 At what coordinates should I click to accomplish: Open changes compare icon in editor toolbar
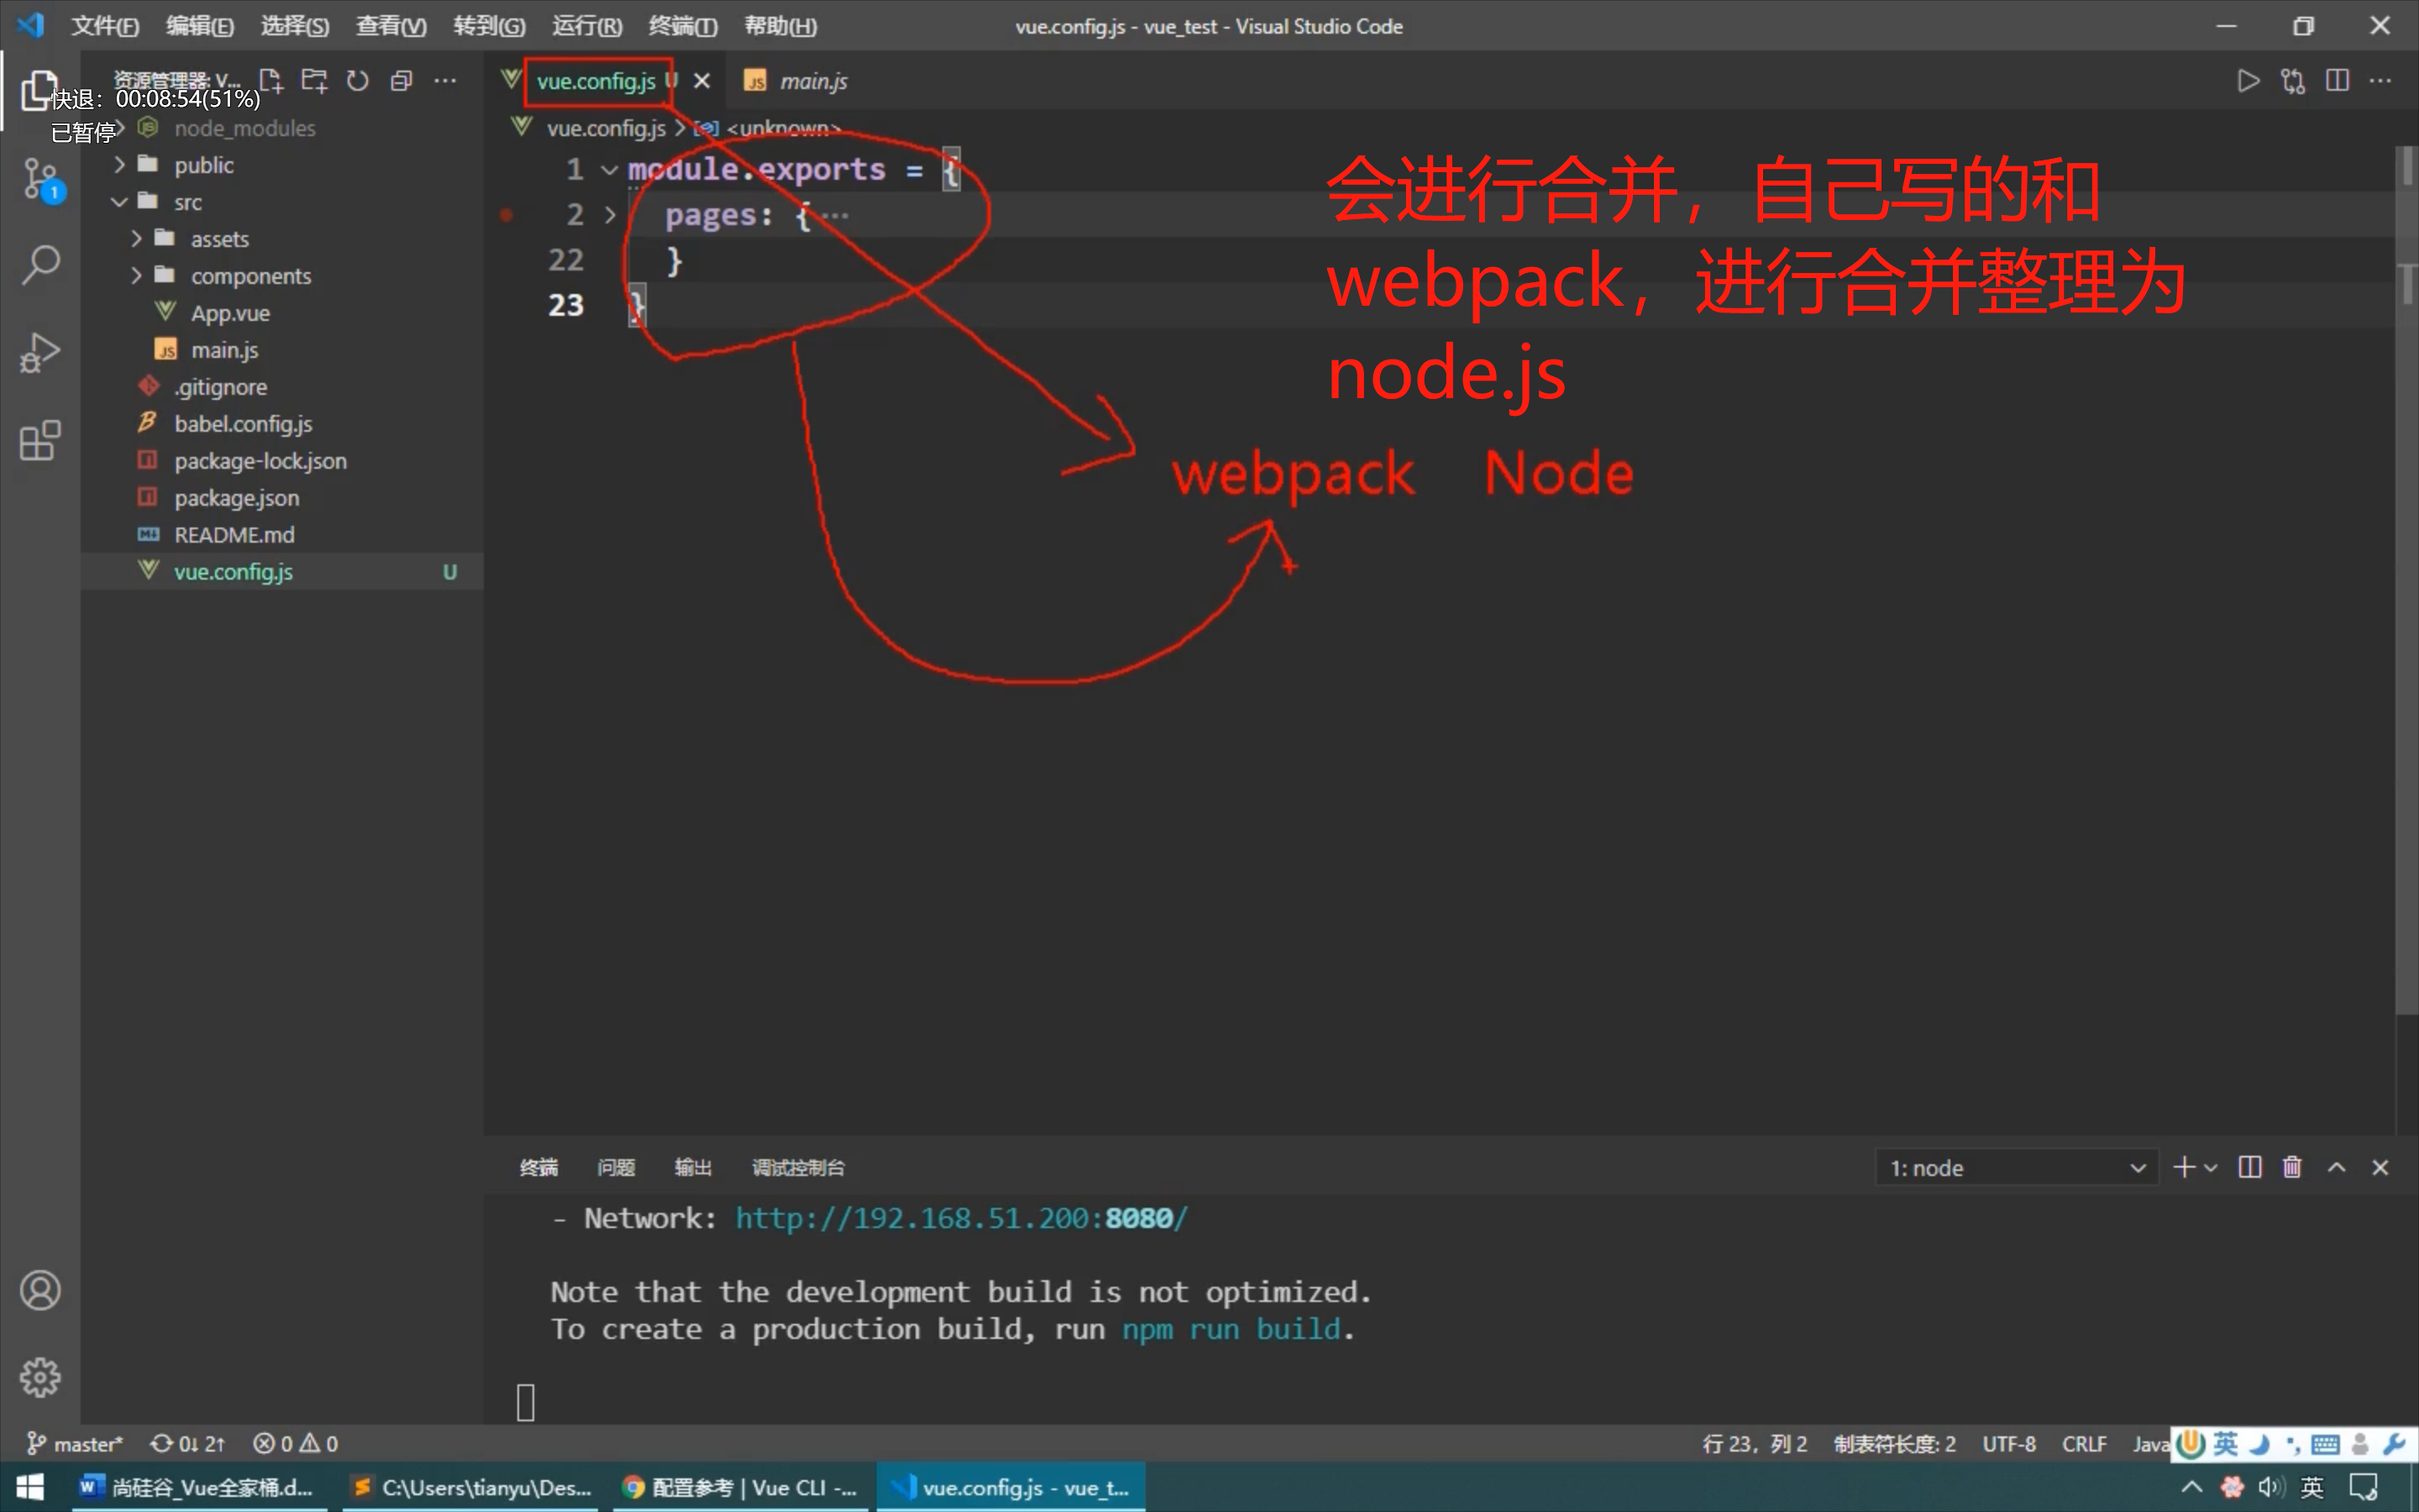pos(2292,80)
